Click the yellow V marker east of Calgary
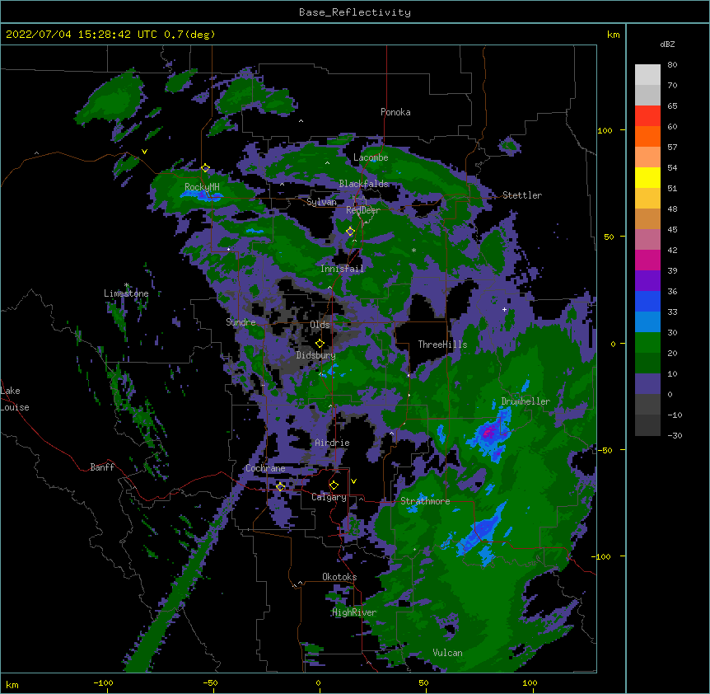 353,481
